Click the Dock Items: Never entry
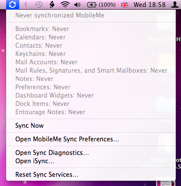This screenshot has height=186, width=181. tap(91, 104)
